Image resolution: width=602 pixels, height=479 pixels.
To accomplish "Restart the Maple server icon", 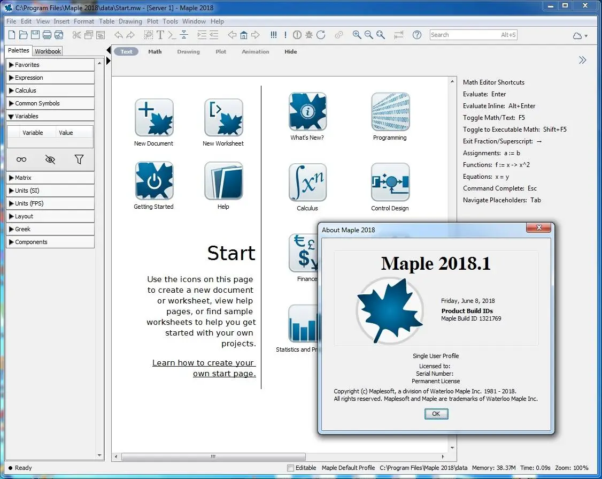I will [x=321, y=35].
